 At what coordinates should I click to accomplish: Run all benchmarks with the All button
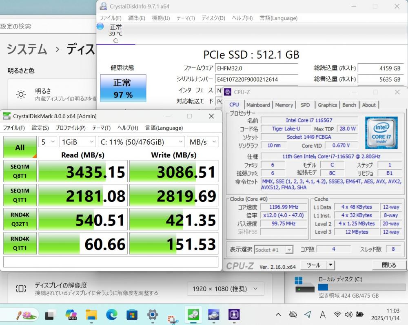point(20,147)
